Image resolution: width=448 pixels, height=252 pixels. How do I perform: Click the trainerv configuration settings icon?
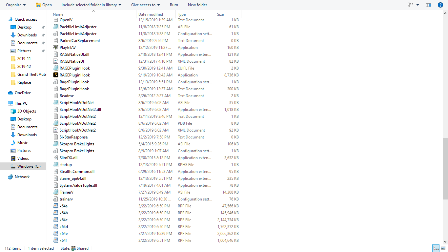56,199
